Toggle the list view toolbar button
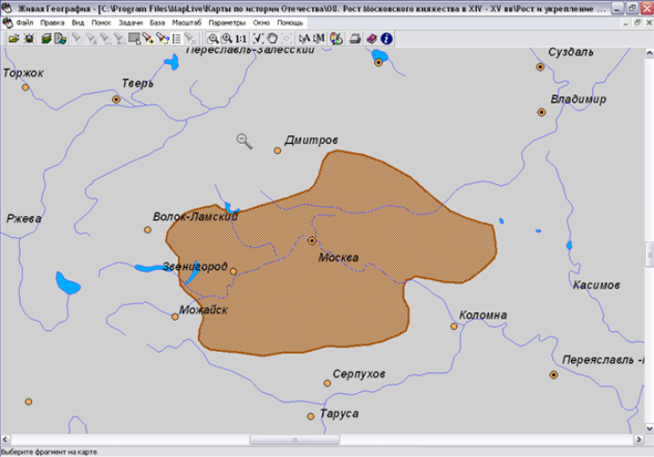 [x=176, y=39]
